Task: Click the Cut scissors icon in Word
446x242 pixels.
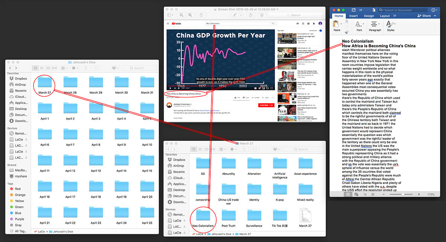Action: click(x=347, y=22)
